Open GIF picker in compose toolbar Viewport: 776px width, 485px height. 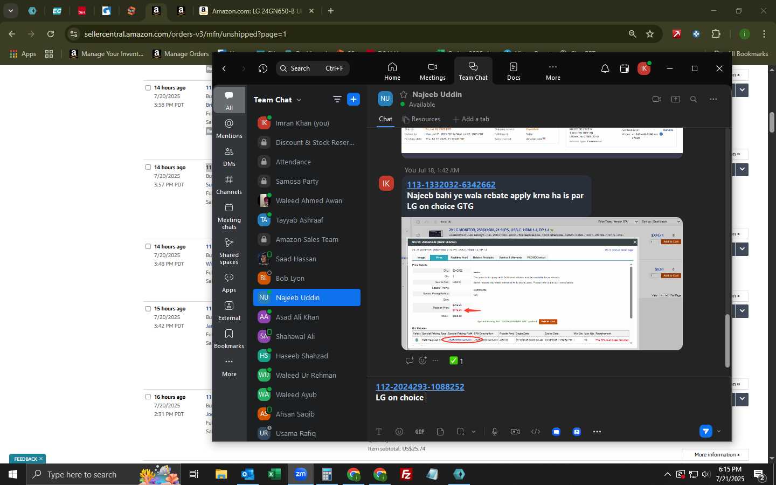click(420, 432)
